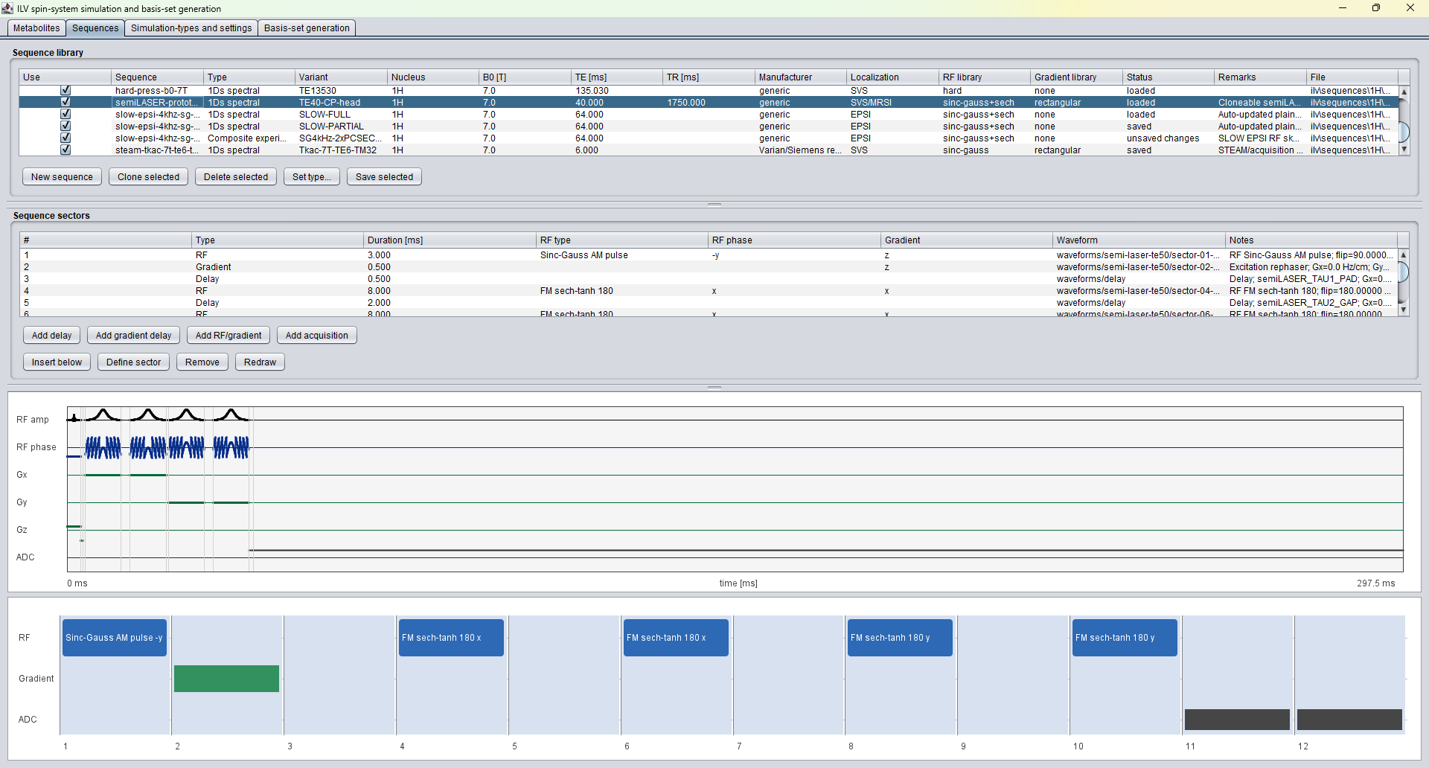
Task: Click second FM sech-tanh 180 x block
Action: (x=676, y=638)
